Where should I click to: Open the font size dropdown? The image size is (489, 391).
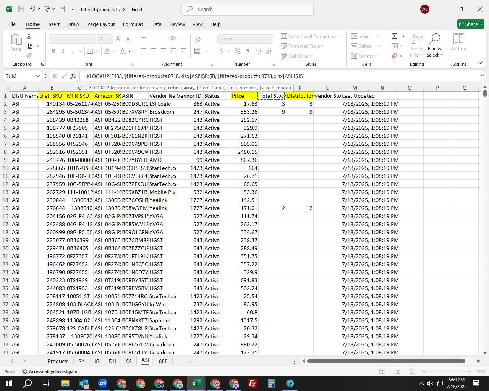(110, 39)
